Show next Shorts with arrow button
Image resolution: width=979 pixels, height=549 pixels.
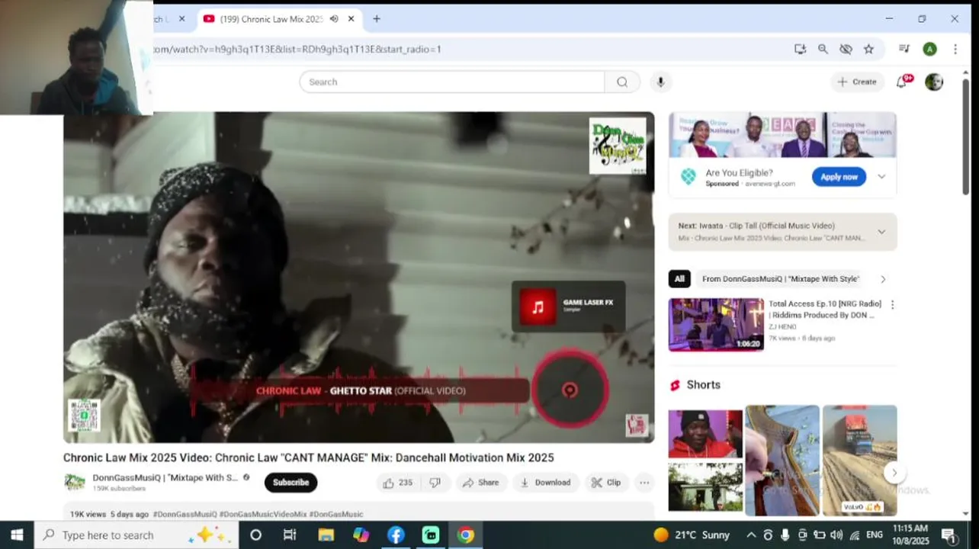(x=894, y=474)
